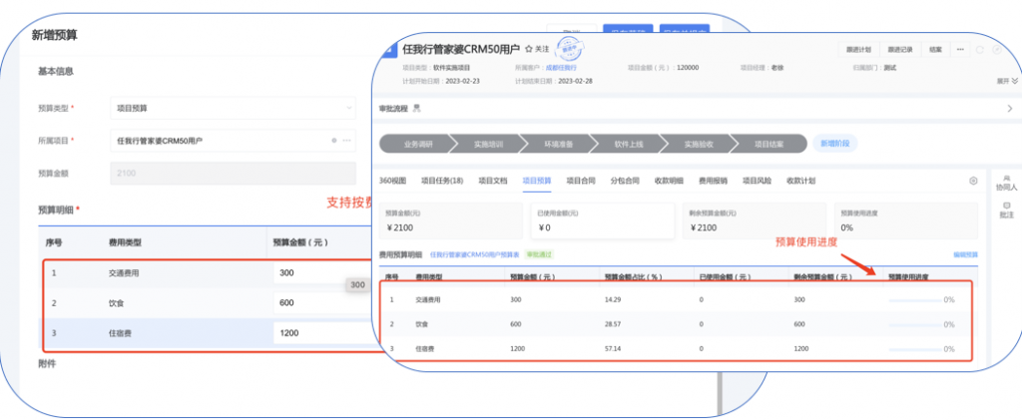This screenshot has height=420, width=1022.
Task: Clear the 所属项目 field with its clear icon
Action: click(x=334, y=140)
